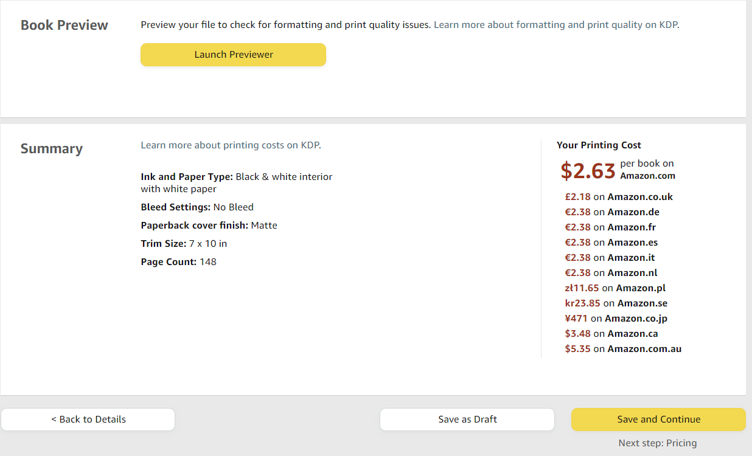The height and width of the screenshot is (456, 752).
Task: Click the Bleed Settings: No Bleed text
Action: click(197, 207)
